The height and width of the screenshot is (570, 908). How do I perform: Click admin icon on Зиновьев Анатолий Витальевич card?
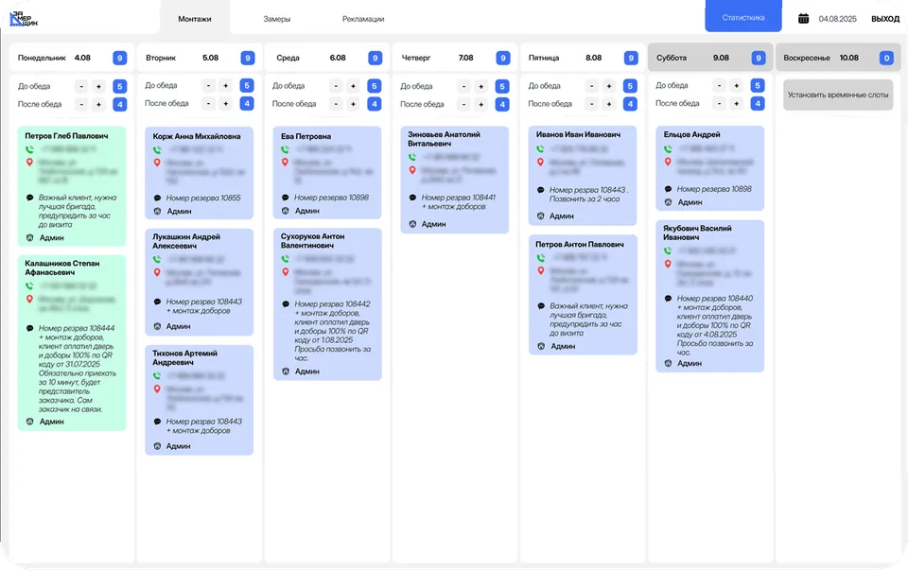click(x=413, y=224)
